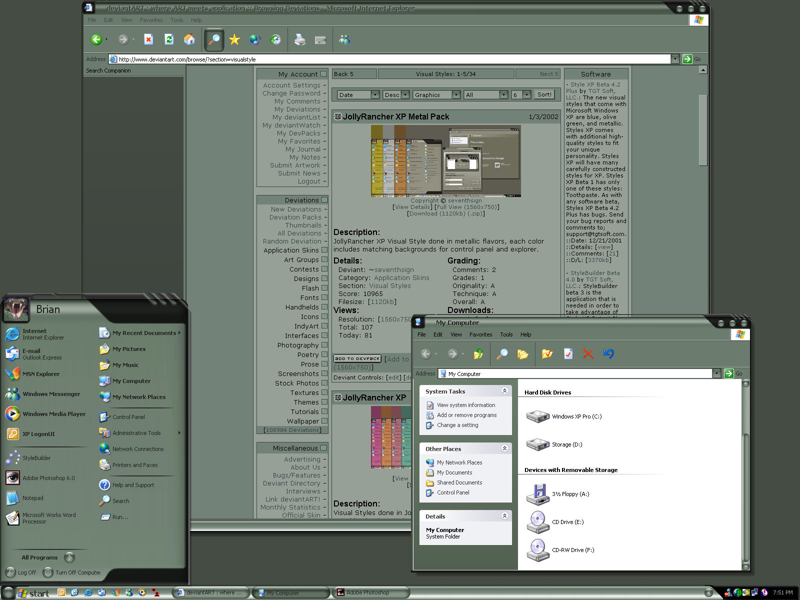Open the View menu in My Computer
Screen dimensions: 800x600
[456, 334]
